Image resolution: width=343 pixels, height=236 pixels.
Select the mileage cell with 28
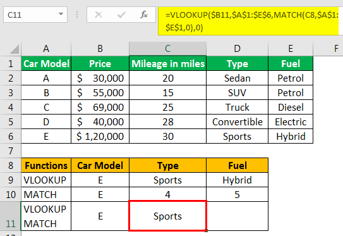pyautogui.click(x=168, y=121)
